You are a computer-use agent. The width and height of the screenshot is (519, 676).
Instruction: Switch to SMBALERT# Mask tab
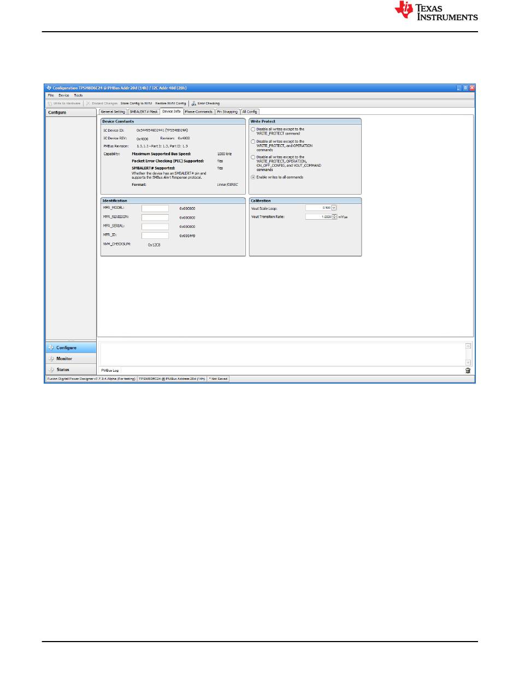pos(144,111)
